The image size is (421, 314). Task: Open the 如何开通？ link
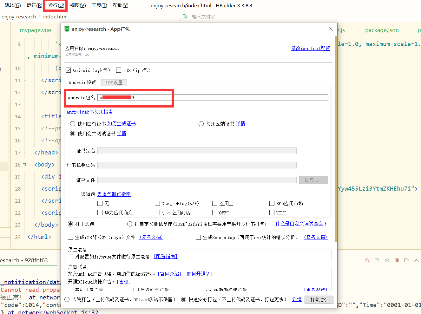[x=199, y=274]
